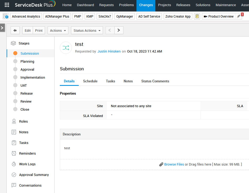249x193 pixels.
Task: Switch to the Tasks tab
Action: [x=110, y=81]
